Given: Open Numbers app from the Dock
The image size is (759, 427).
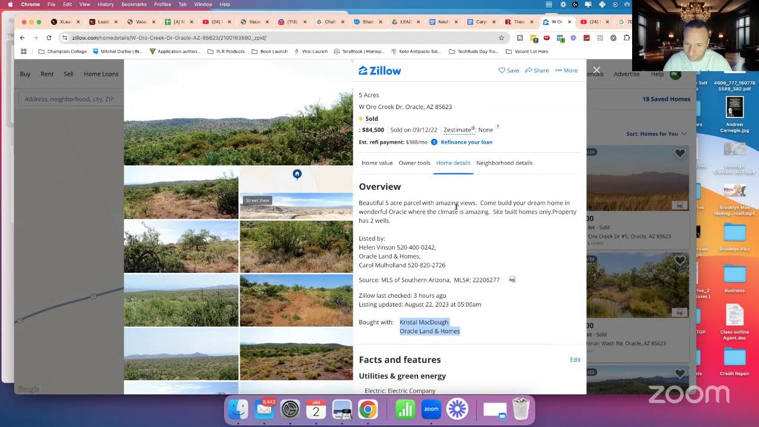Looking at the screenshot, I should click(406, 409).
